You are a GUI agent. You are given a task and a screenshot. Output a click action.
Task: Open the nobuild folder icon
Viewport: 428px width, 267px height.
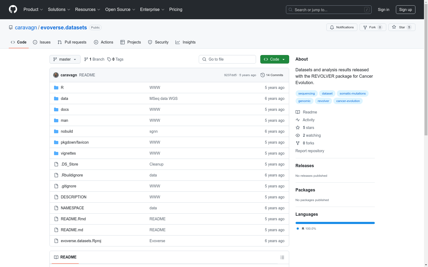[x=56, y=131]
